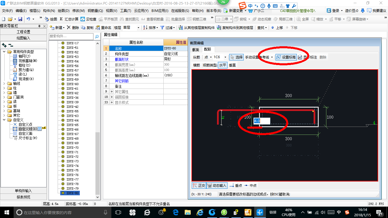
Task: Choose 局部三维 local 3D view
Action: click(283, 19)
